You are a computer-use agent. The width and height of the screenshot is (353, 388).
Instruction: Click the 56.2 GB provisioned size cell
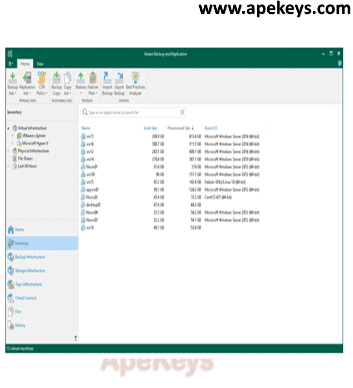point(196,212)
